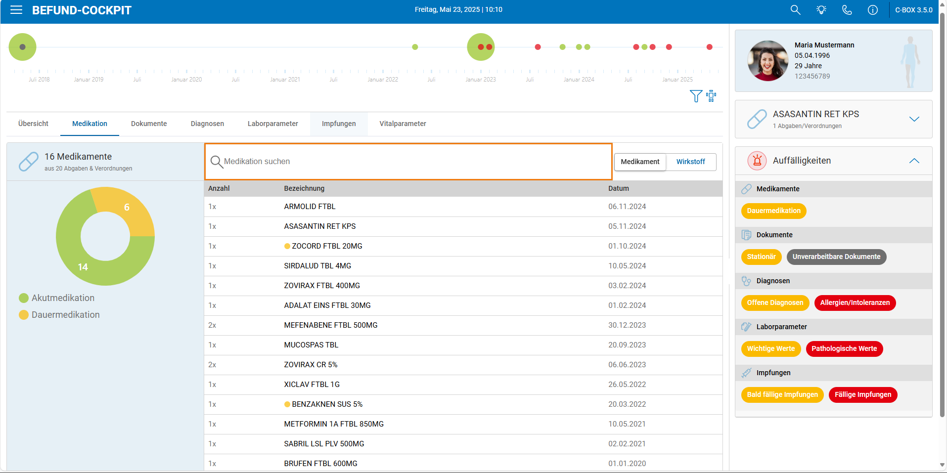
Task: Toggle Dauermedikation legend entry
Action: pyautogui.click(x=59, y=315)
